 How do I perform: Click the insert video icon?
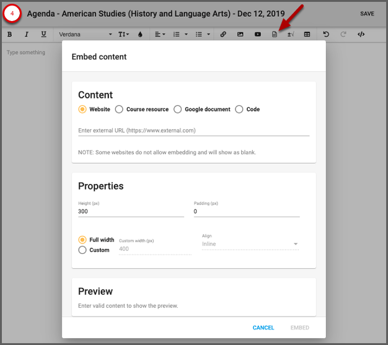point(258,35)
